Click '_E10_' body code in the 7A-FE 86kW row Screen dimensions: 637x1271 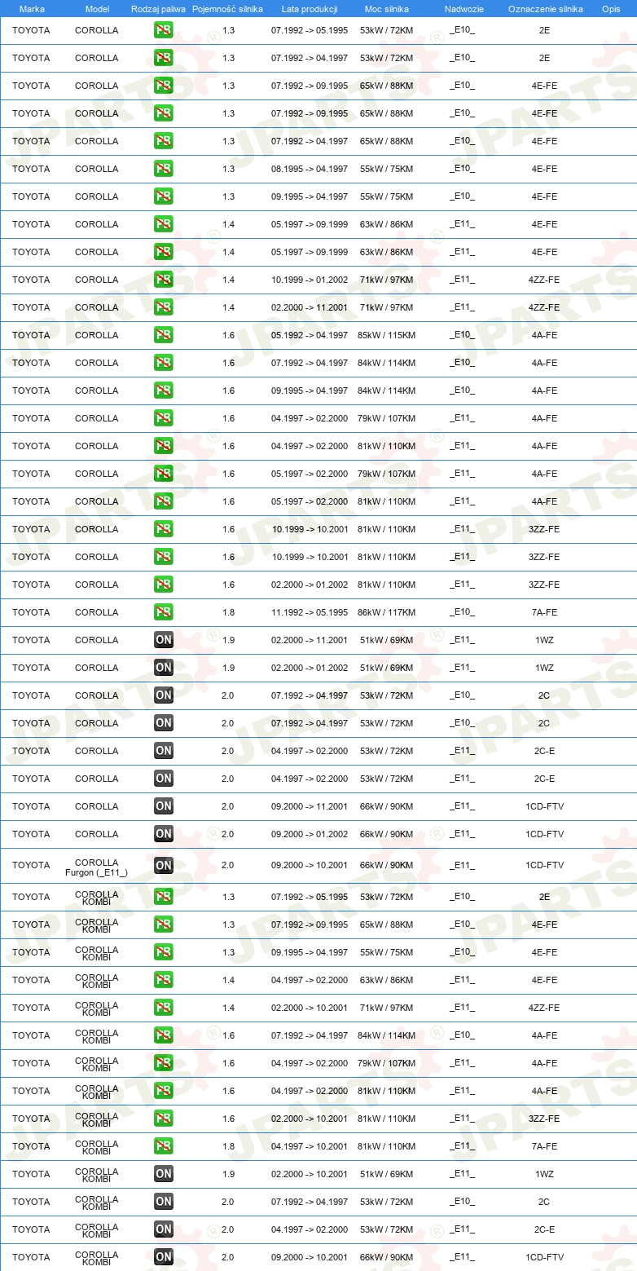coord(462,612)
